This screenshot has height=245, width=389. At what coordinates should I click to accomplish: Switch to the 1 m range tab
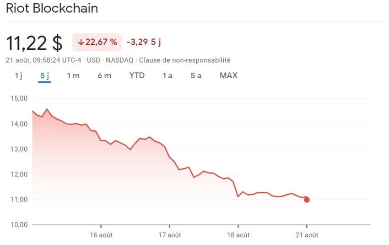click(x=73, y=75)
